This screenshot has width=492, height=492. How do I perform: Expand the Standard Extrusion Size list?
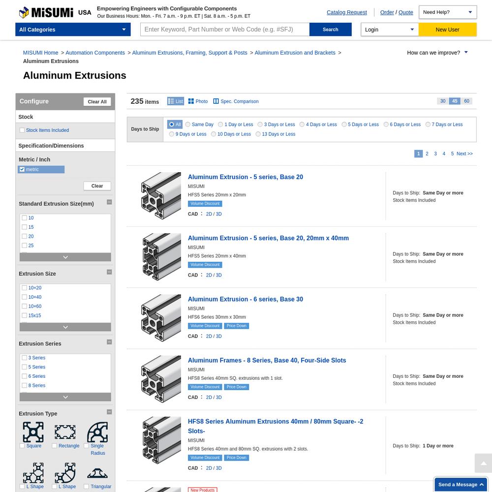pyautogui.click(x=65, y=257)
